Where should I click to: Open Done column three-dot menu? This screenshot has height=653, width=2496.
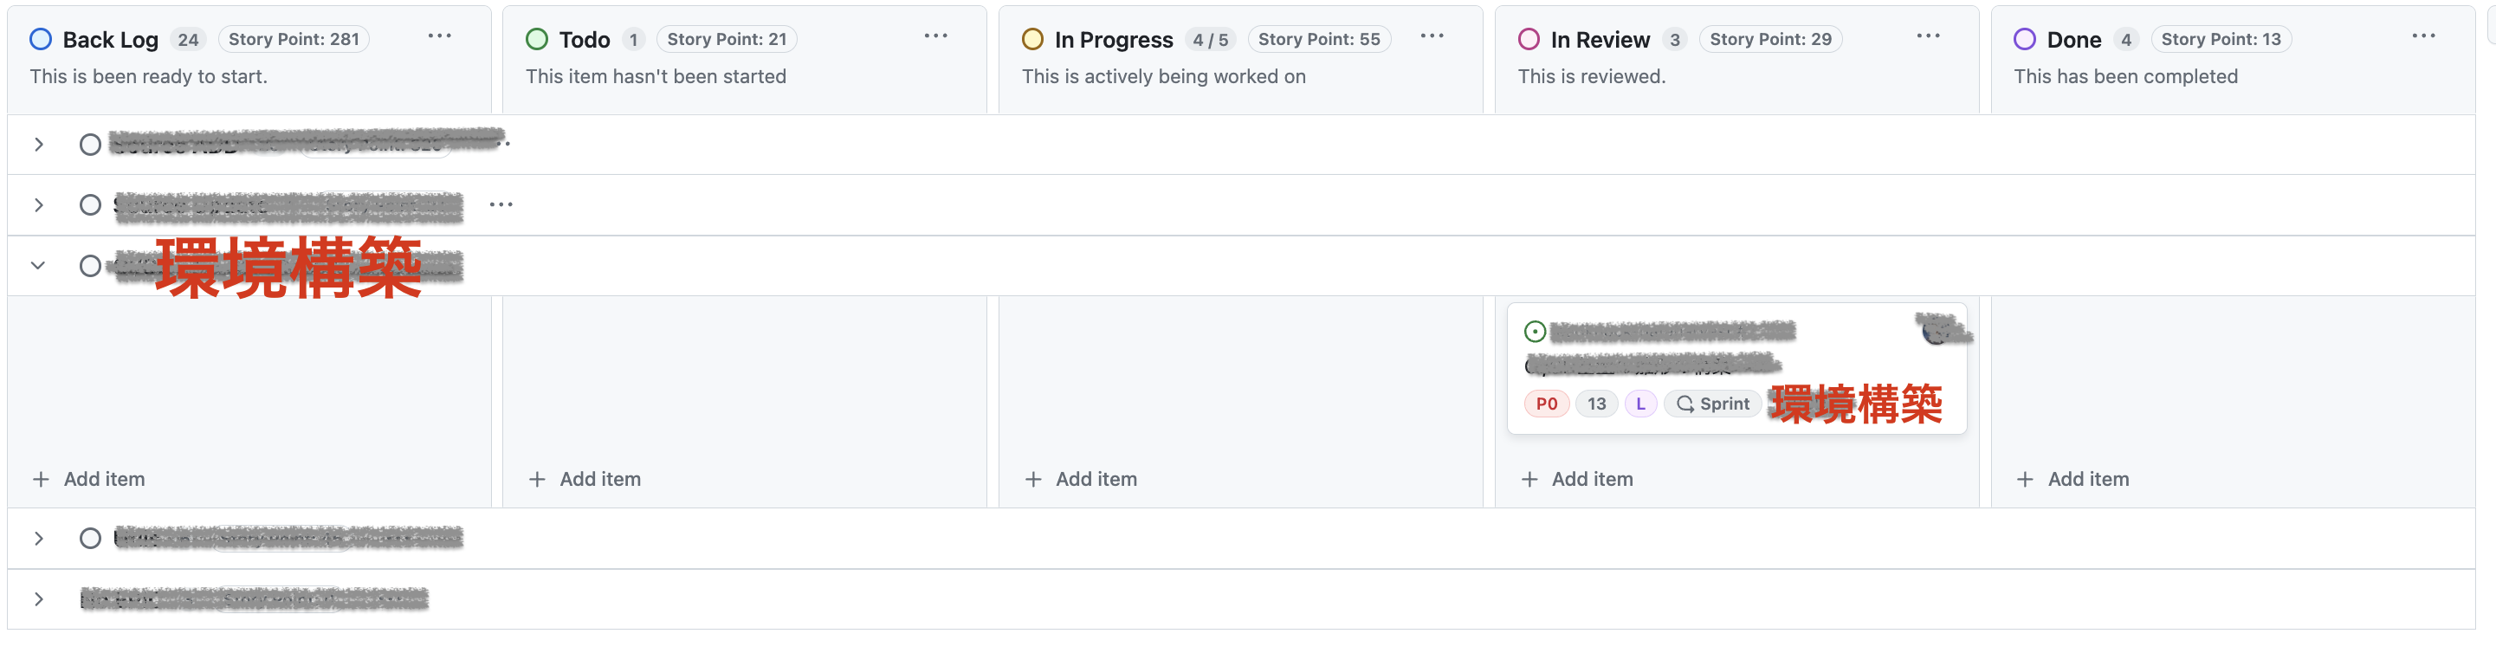(x=2423, y=37)
